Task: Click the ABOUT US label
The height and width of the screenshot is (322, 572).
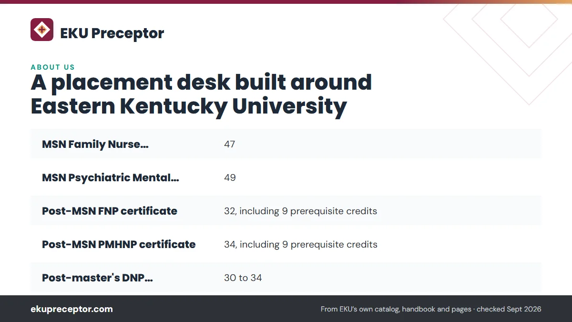Action: (x=53, y=67)
